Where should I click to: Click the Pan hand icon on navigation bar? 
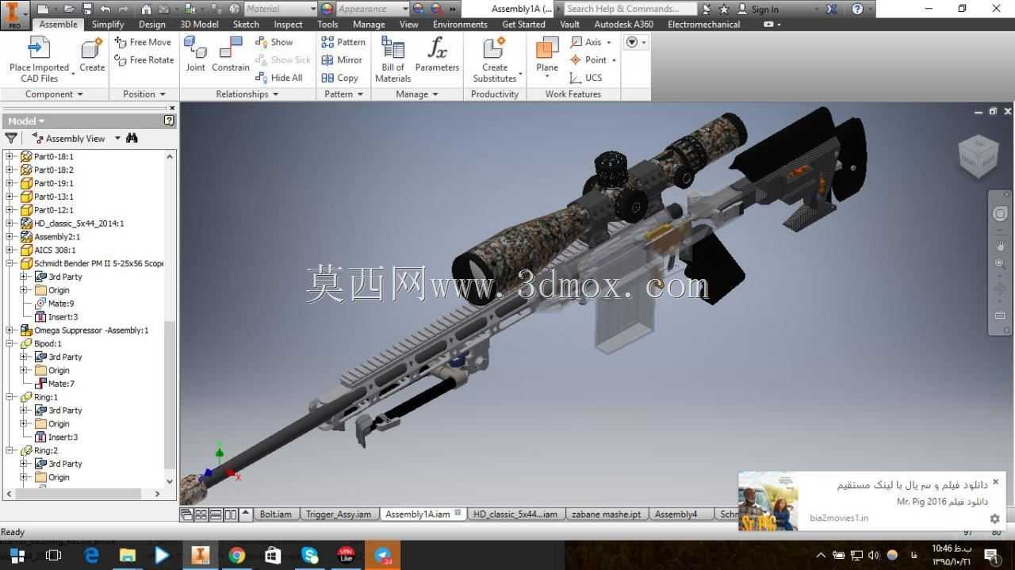click(x=1000, y=247)
